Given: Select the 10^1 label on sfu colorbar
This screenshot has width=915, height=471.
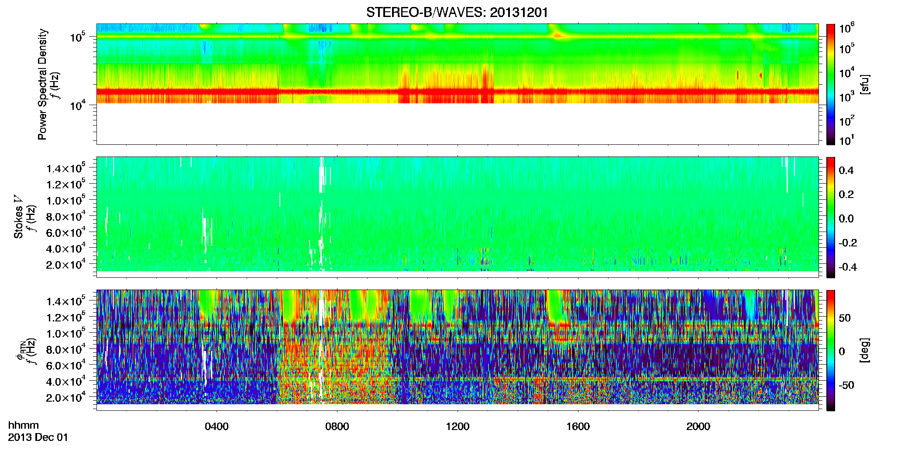Looking at the screenshot, I should [846, 140].
